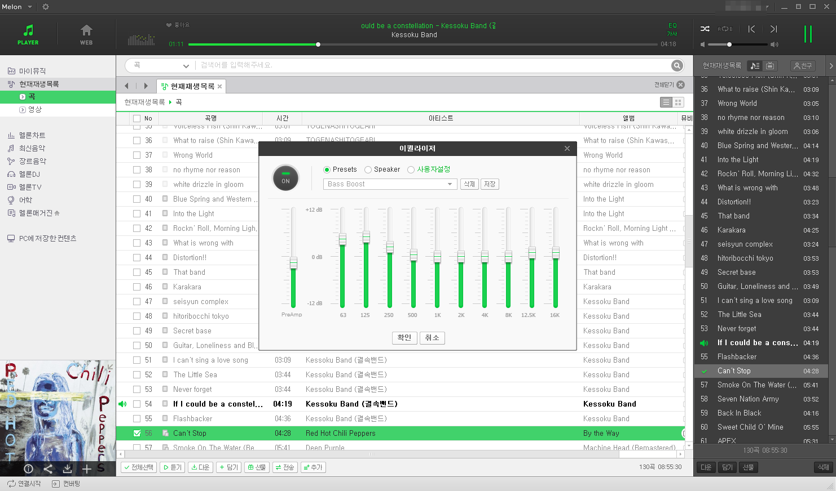
Task: Click 전체선택 button in bottom toolbar
Action: click(x=139, y=467)
